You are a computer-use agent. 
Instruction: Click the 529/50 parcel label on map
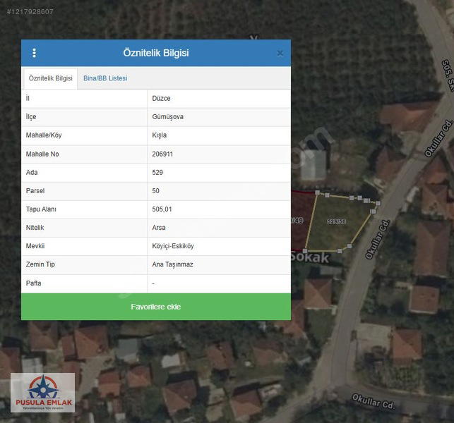(x=337, y=221)
